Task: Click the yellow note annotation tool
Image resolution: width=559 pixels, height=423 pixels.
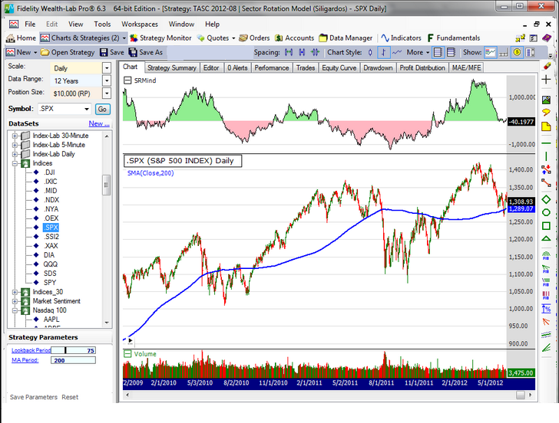Action: click(546, 126)
